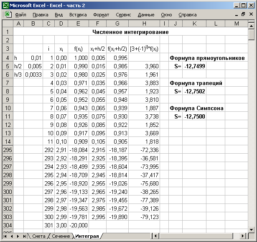This screenshot has height=242, width=257.
Task: Open the Справка menu
Action: pyautogui.click(x=188, y=15)
